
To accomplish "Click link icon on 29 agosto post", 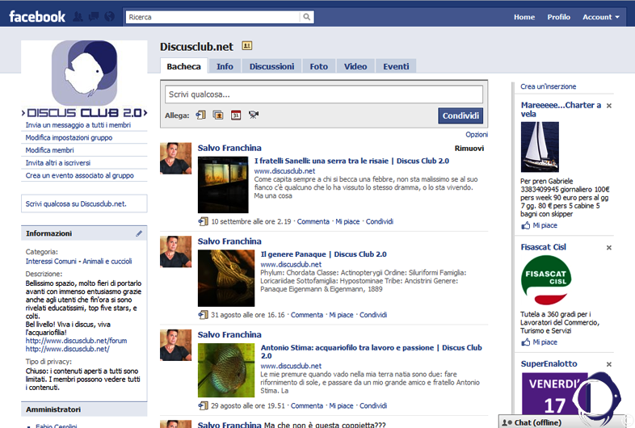I will point(203,405).
